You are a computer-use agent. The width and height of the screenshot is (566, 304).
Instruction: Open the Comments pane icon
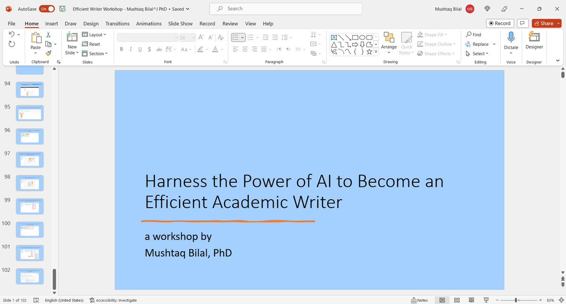click(x=522, y=23)
